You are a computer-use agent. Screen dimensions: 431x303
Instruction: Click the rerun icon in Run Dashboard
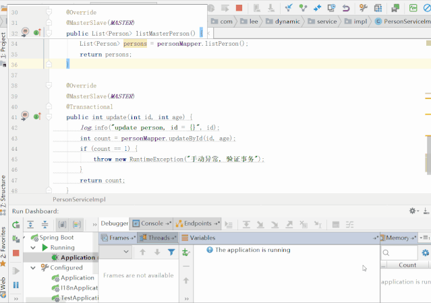(16, 225)
